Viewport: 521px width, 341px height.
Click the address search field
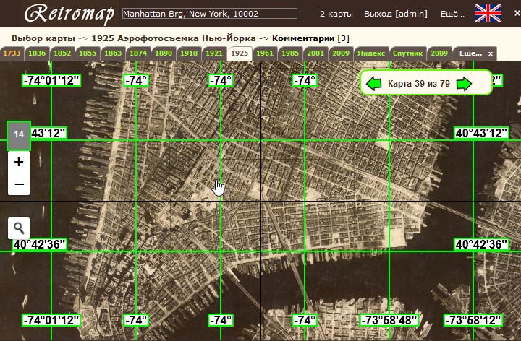pyautogui.click(x=210, y=14)
